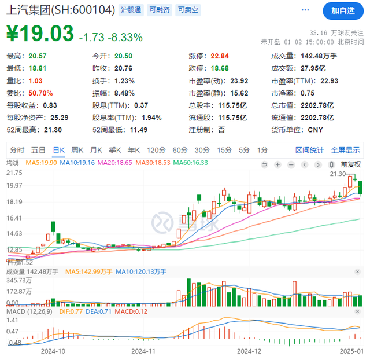Click the tallest green volume bar
The image size is (370, 356).
(189, 292)
